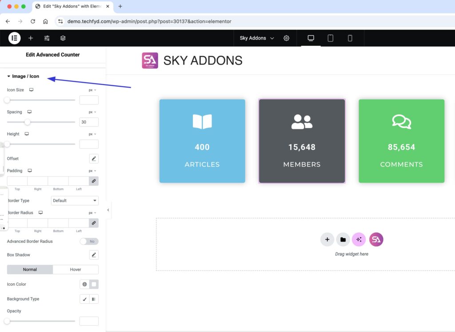Open the browser home page
Viewport: 455px width, 332px height.
click(x=45, y=21)
